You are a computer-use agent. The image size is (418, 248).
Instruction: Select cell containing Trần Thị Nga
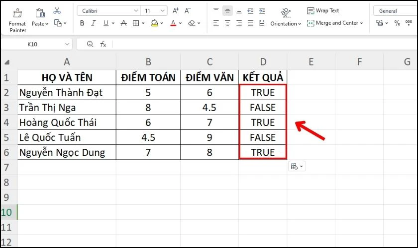click(x=67, y=108)
